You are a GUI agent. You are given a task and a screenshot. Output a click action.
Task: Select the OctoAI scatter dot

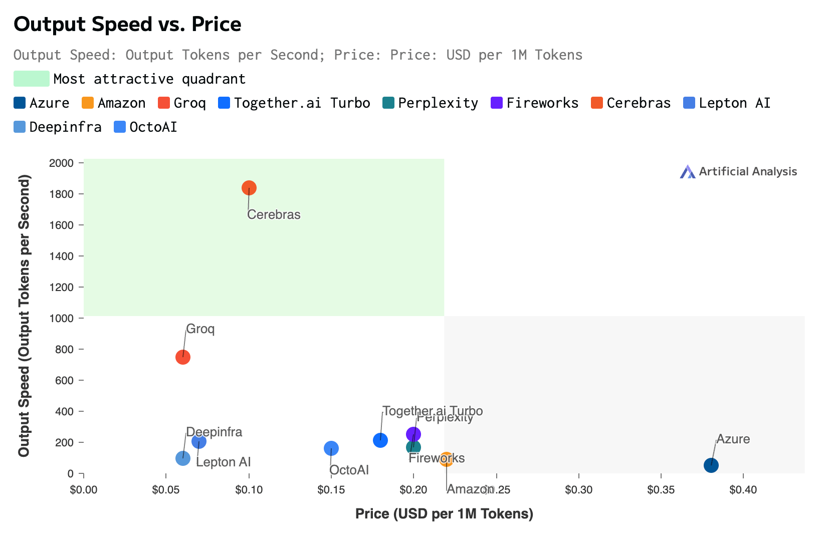click(x=331, y=448)
